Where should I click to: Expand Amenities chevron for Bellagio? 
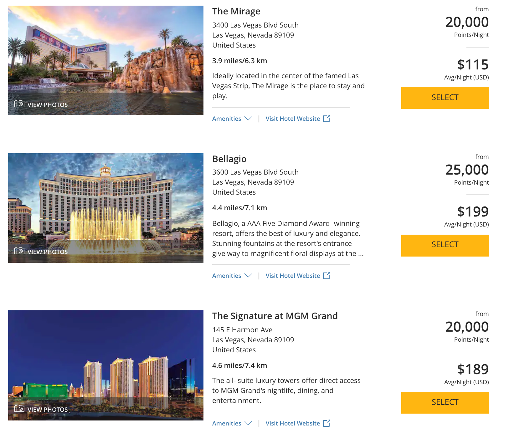pos(248,276)
